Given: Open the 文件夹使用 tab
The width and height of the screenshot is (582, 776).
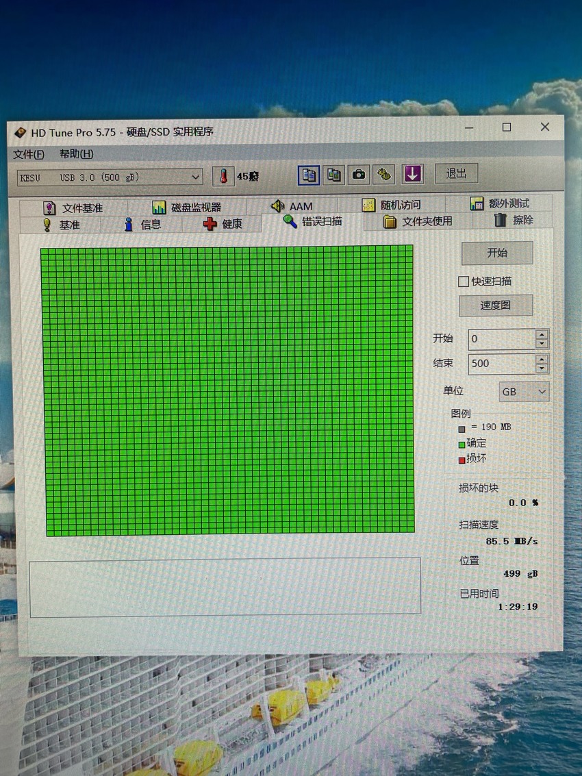Looking at the screenshot, I should [x=418, y=222].
